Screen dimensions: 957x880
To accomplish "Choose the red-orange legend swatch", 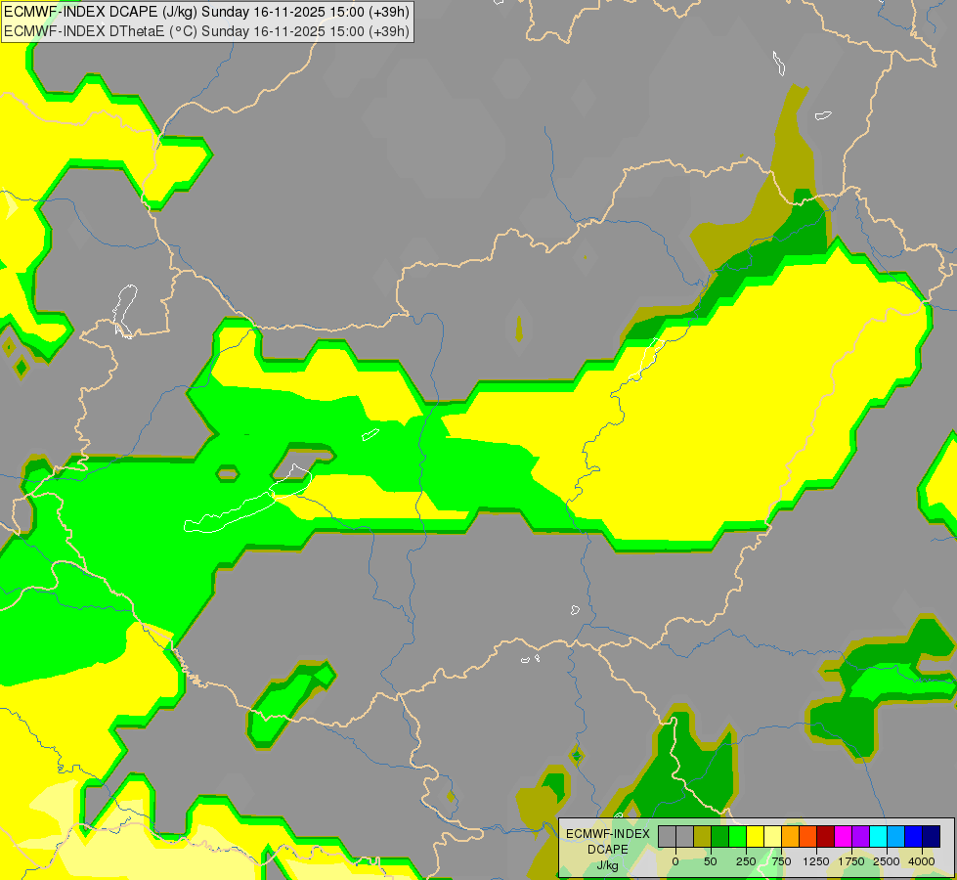I will click(x=808, y=836).
